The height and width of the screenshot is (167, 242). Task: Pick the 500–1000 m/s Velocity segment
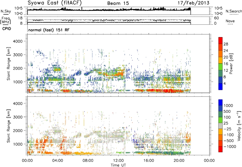tap(221, 109)
